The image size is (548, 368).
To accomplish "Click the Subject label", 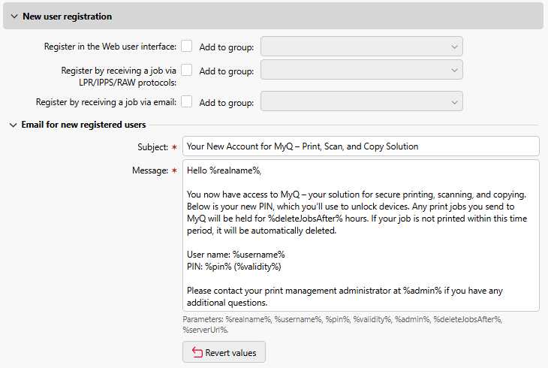I will point(152,147).
